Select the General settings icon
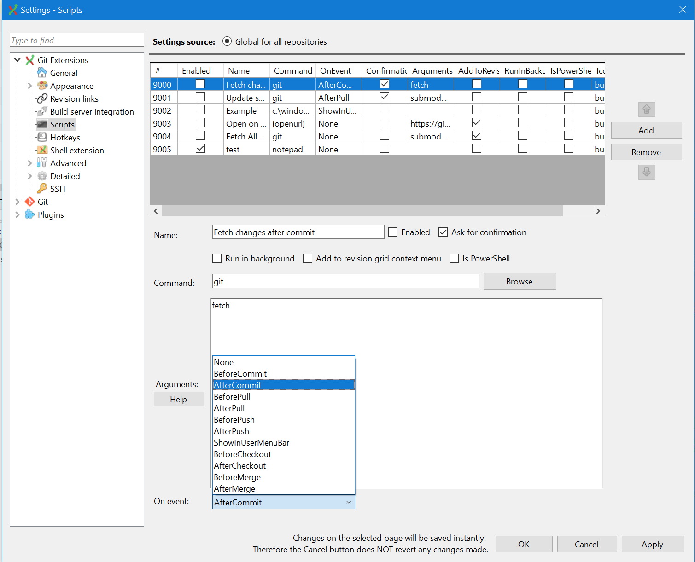 tap(42, 73)
